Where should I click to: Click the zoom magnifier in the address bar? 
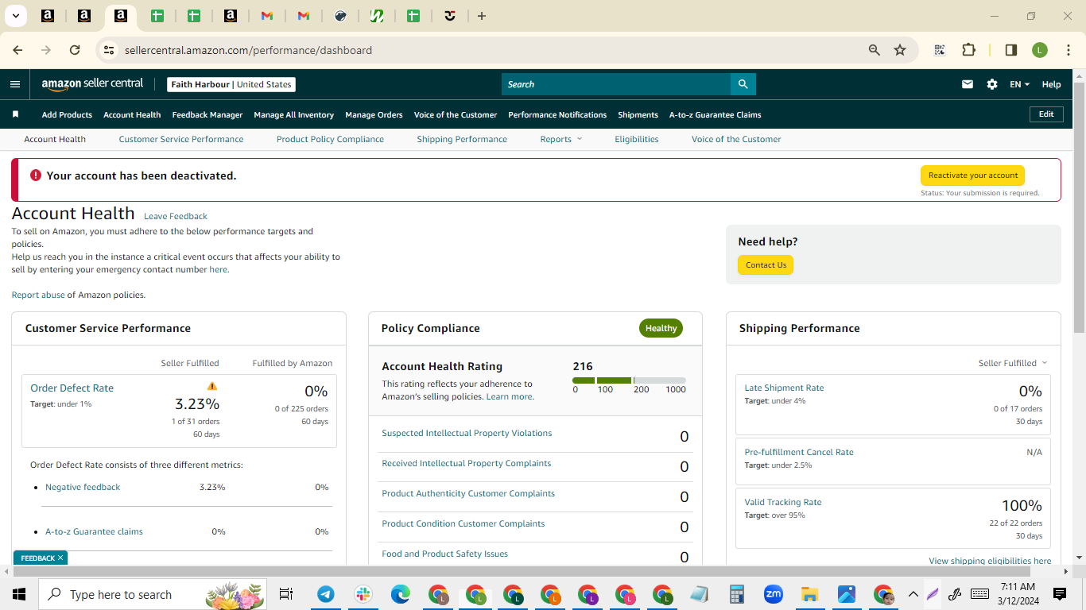875,50
